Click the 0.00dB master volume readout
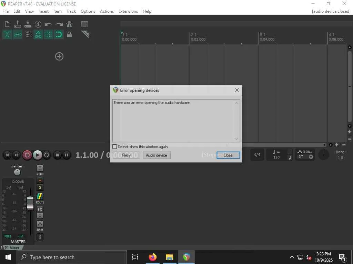This screenshot has height=264, width=353. click(x=18, y=181)
